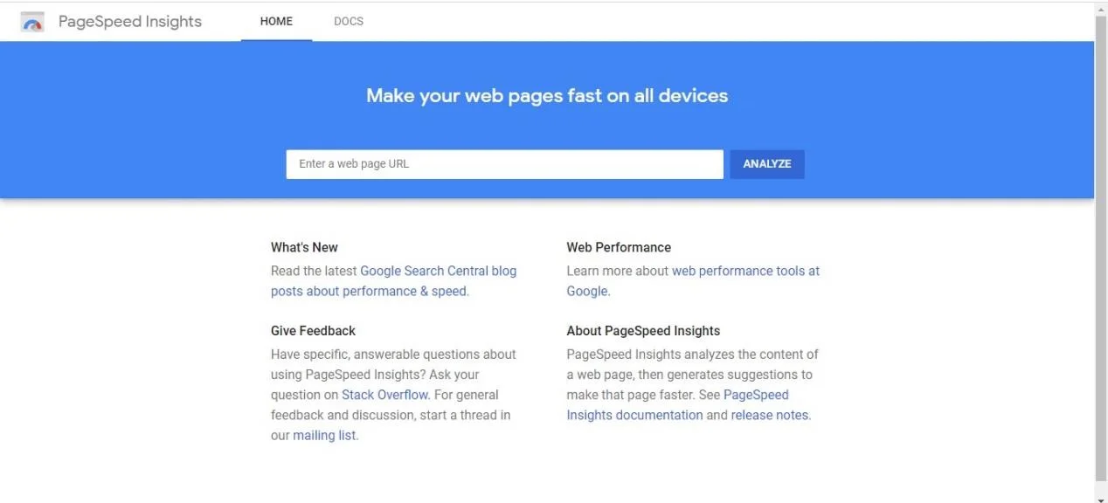Click the Give Feedback heading

(x=313, y=331)
